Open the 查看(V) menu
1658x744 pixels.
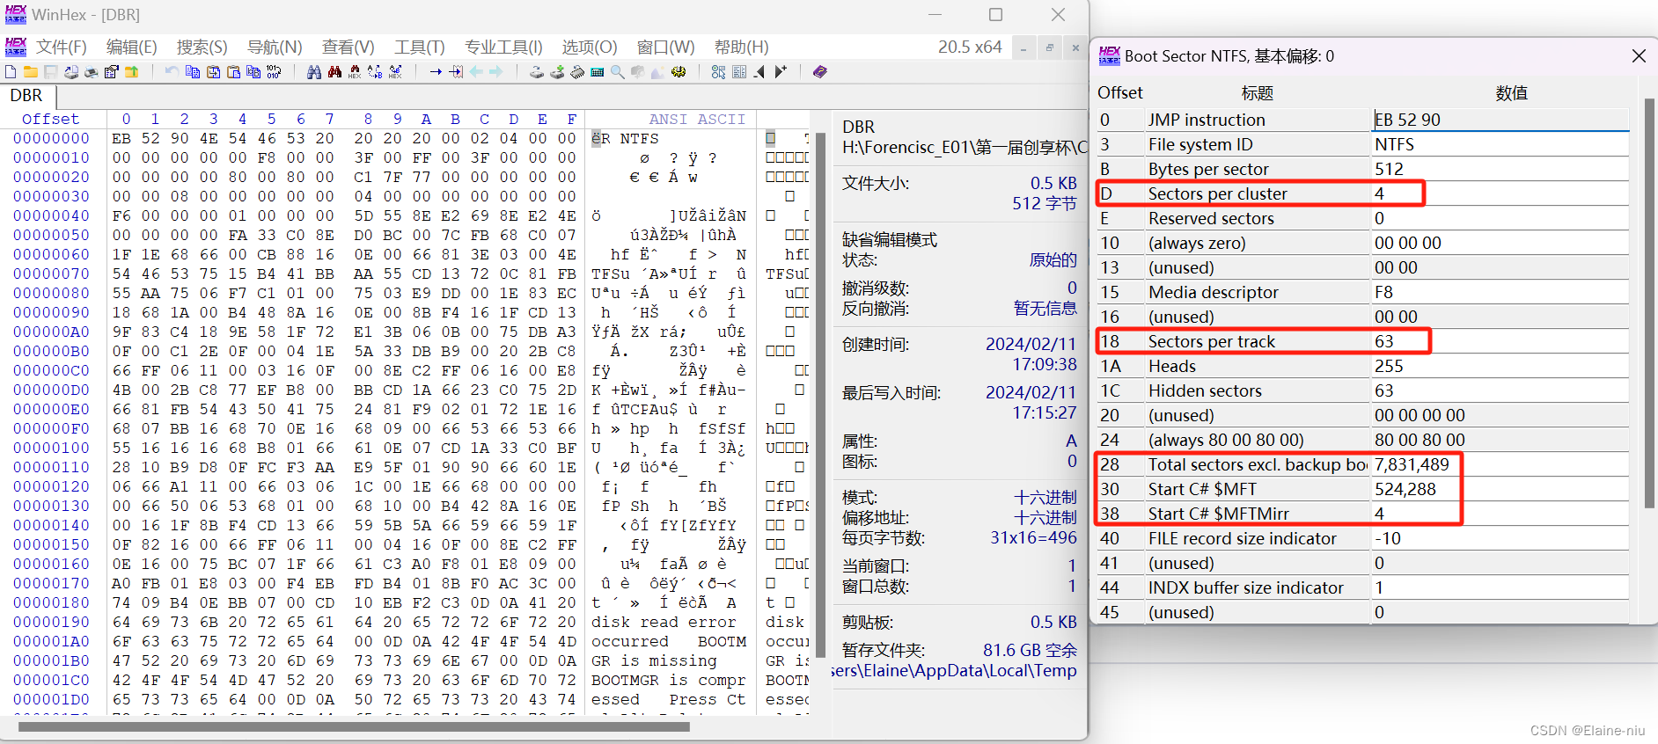pos(348,47)
